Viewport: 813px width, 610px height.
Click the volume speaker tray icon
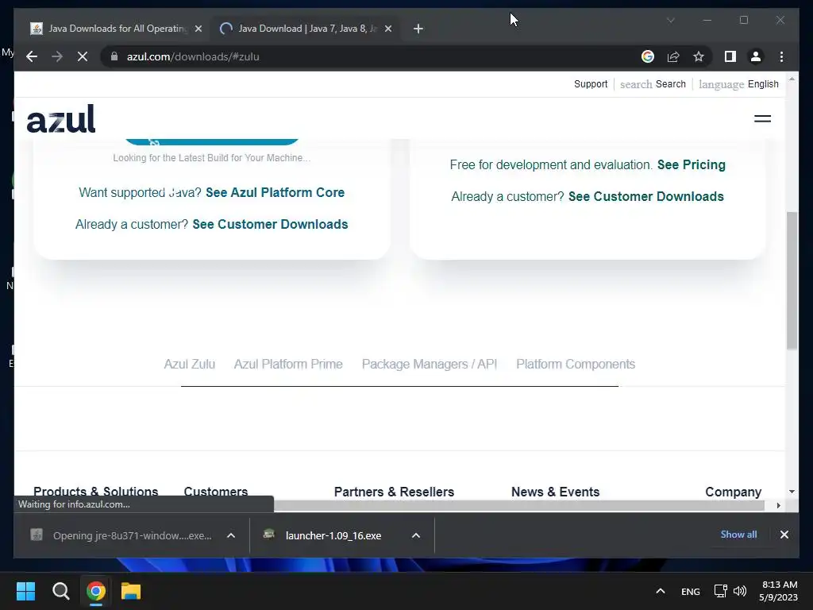click(740, 591)
